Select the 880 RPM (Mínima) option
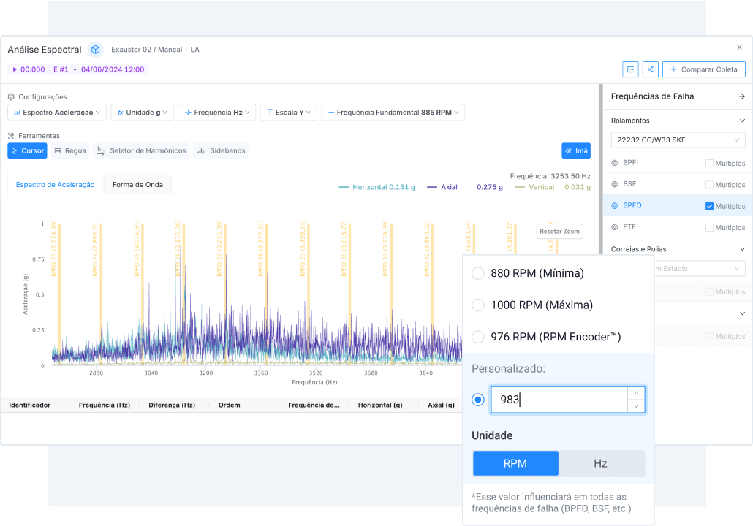The image size is (753, 526). tap(478, 273)
